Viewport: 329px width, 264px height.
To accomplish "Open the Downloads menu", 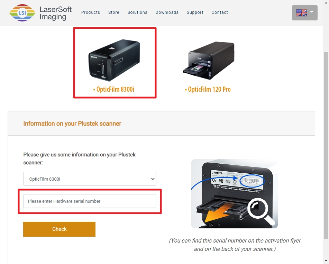I will coord(167,12).
